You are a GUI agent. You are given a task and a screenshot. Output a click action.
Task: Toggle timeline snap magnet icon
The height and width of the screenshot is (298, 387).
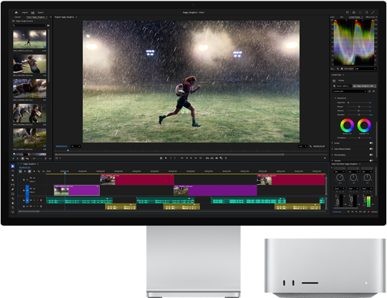point(25,171)
